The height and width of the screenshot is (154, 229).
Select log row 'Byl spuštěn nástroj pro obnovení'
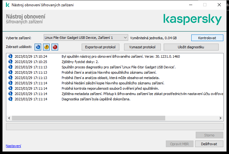(x=115, y=56)
